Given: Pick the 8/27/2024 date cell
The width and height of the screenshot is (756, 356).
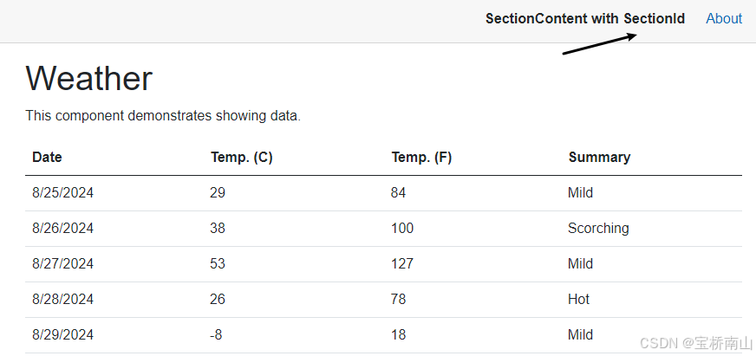Looking at the screenshot, I should [62, 263].
